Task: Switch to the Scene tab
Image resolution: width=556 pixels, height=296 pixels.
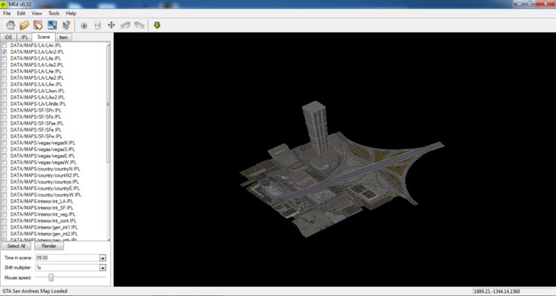Action: 44,37
